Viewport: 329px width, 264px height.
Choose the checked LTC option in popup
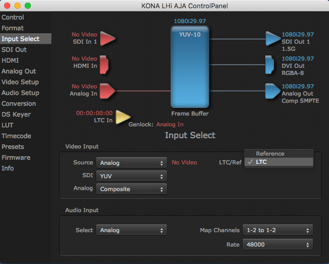(279, 162)
